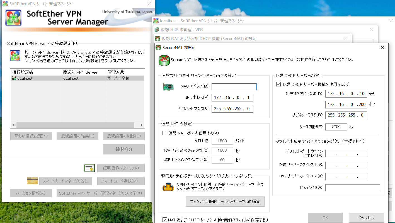Click the 仮想 HUB の管理 title bar icon
This screenshot has height=223, width=395.
pos(157,30)
